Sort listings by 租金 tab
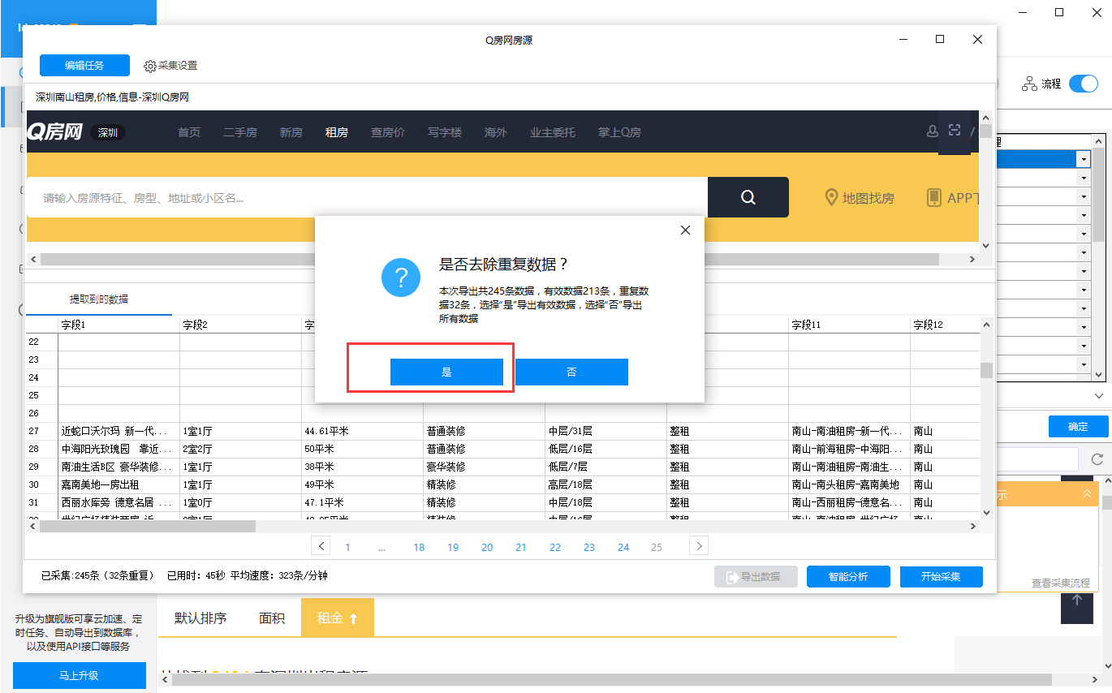 pyautogui.click(x=338, y=618)
